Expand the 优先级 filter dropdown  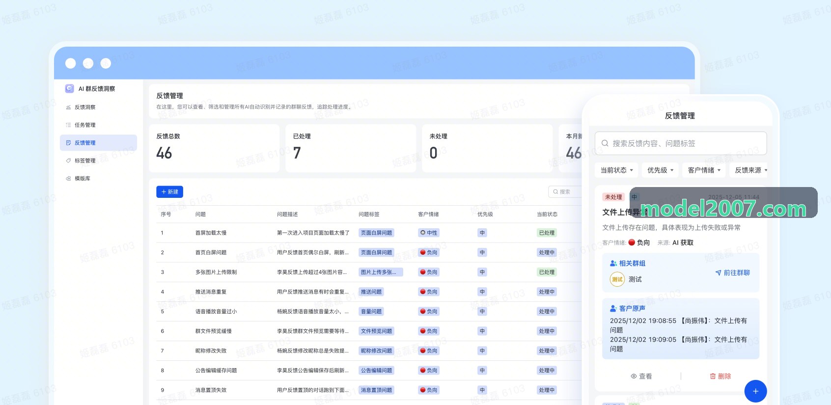click(660, 170)
